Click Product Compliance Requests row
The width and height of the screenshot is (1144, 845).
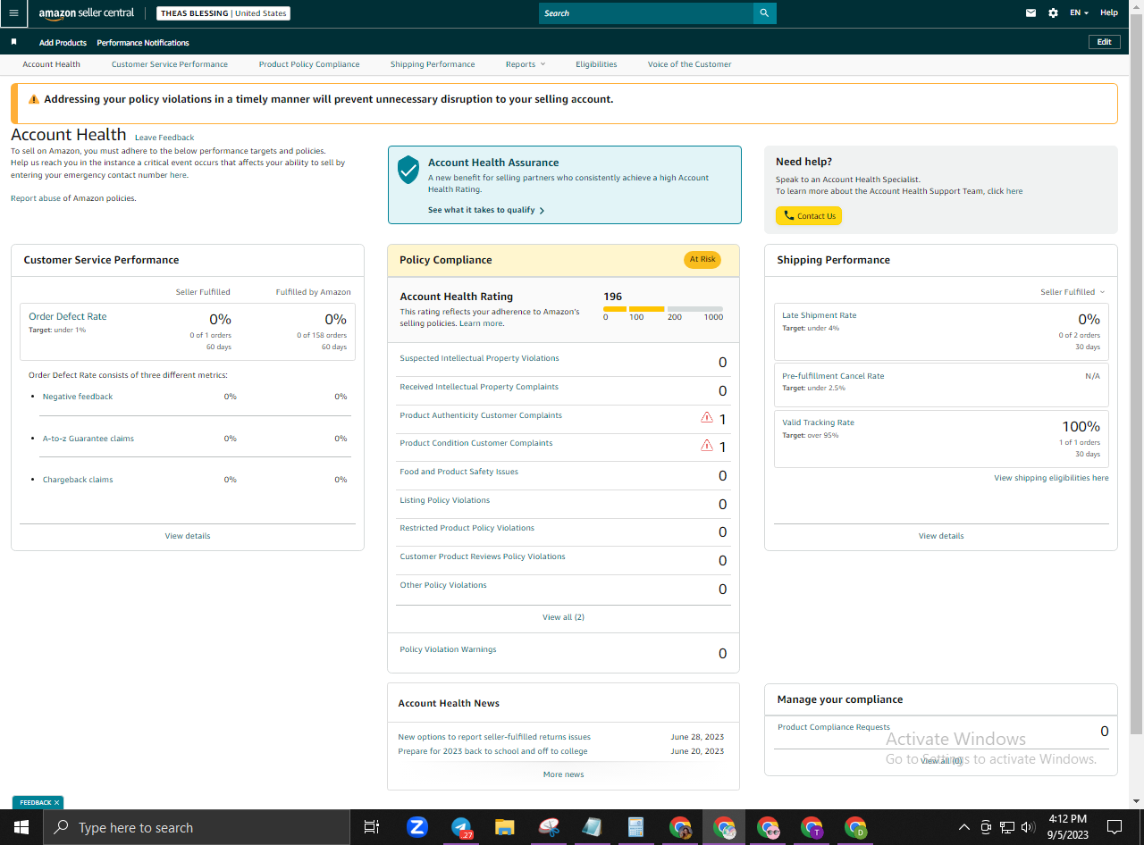point(941,730)
